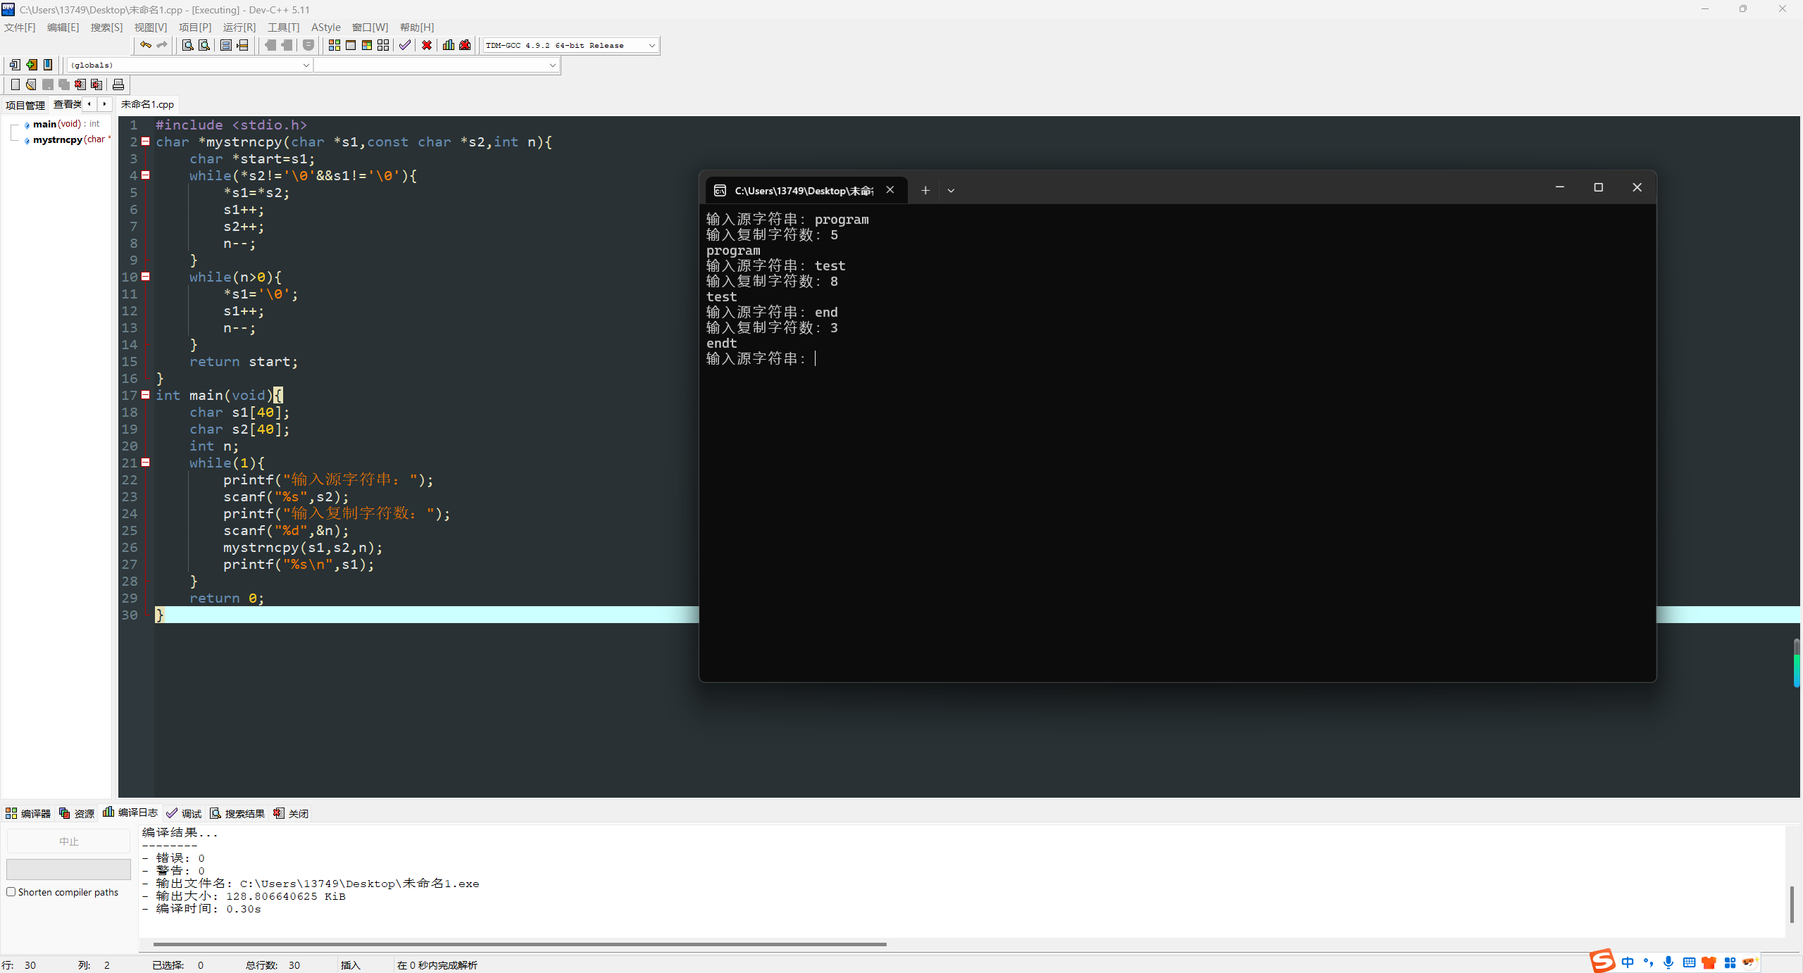Click the bar chart profile analysis icon
The height and width of the screenshot is (973, 1803).
[x=448, y=45]
